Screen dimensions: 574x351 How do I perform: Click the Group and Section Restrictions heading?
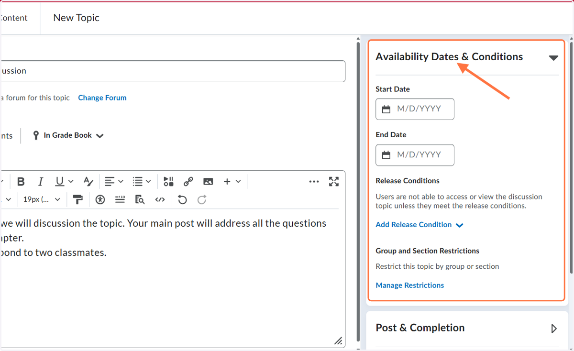428,251
